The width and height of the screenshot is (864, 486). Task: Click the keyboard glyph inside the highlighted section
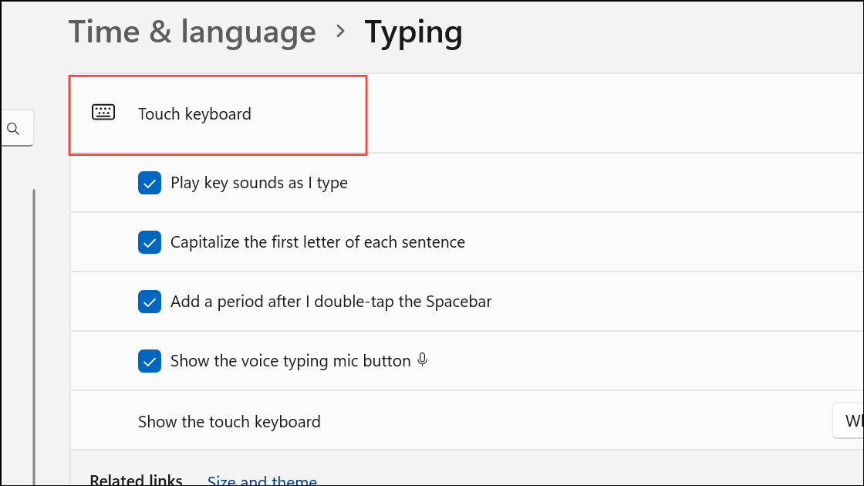point(103,112)
